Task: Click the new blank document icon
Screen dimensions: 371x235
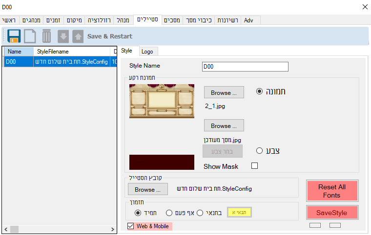Action: tap(30, 36)
